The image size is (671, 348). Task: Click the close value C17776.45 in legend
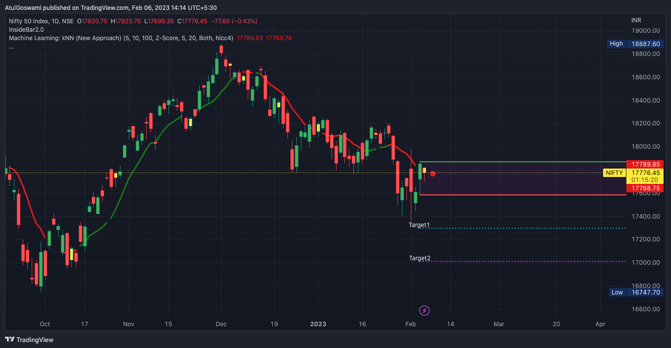click(x=192, y=21)
